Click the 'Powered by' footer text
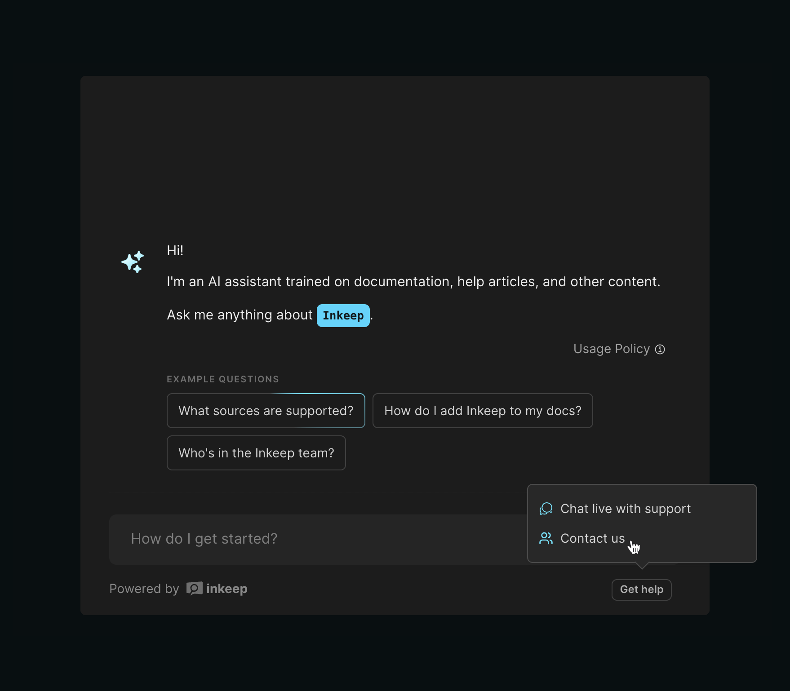This screenshot has width=790, height=691. [144, 589]
